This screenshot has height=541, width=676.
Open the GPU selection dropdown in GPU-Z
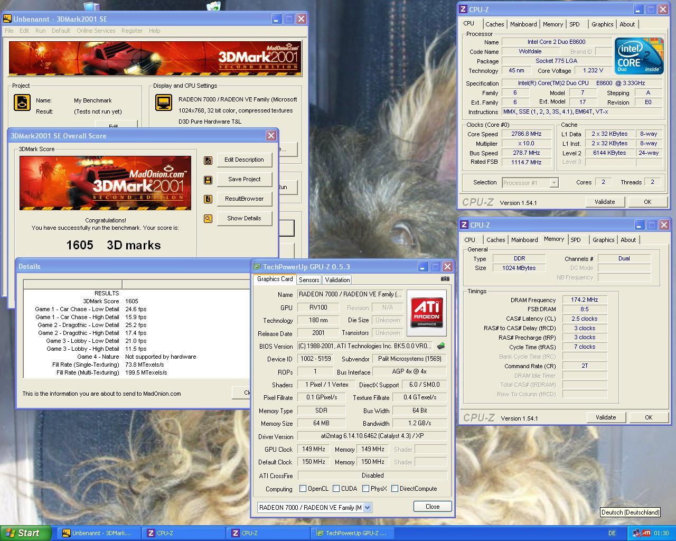click(x=367, y=507)
